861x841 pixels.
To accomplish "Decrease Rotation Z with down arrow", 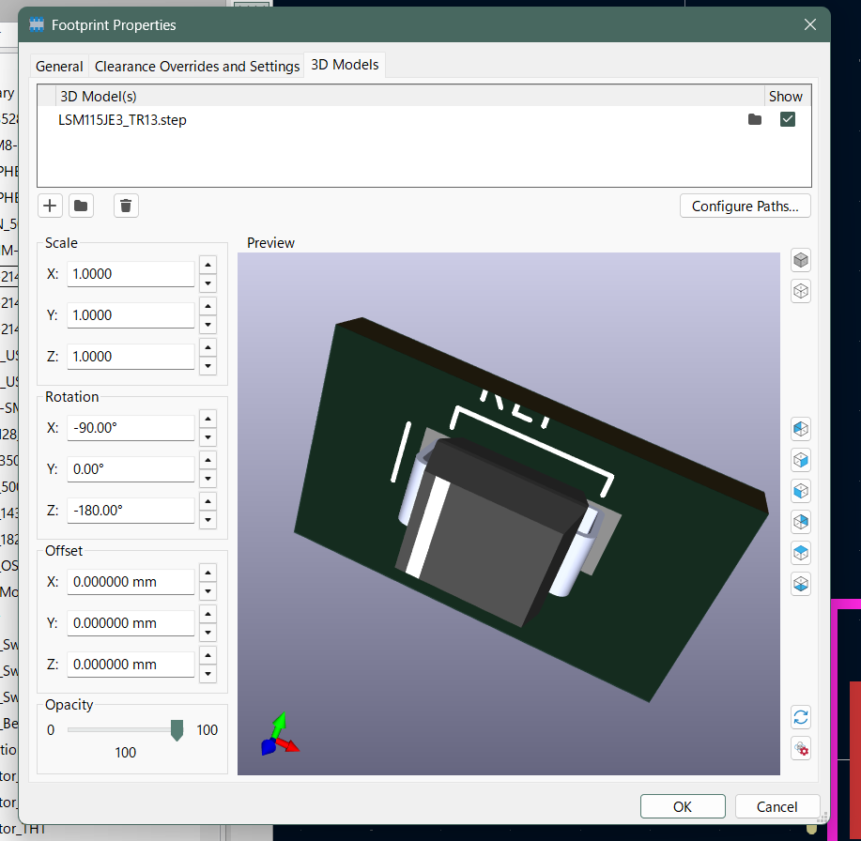I will 208,520.
